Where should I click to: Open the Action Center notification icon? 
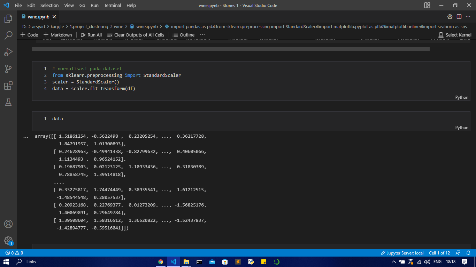coord(465,262)
